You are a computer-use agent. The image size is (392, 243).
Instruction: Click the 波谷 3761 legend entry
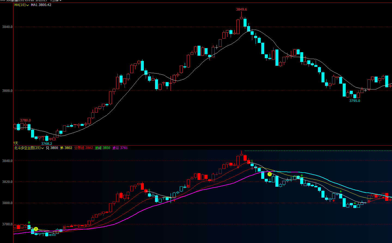click(x=120, y=148)
